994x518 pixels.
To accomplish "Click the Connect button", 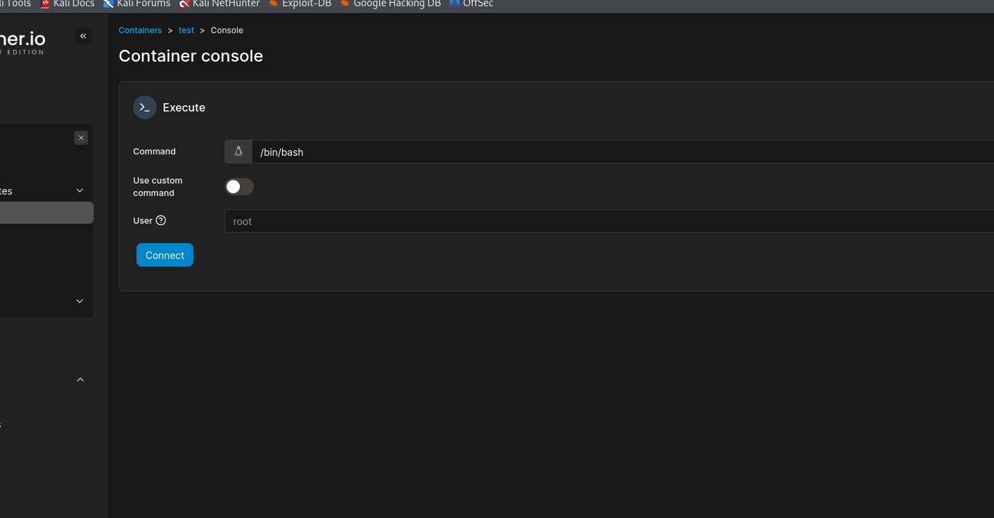I will 165,255.
